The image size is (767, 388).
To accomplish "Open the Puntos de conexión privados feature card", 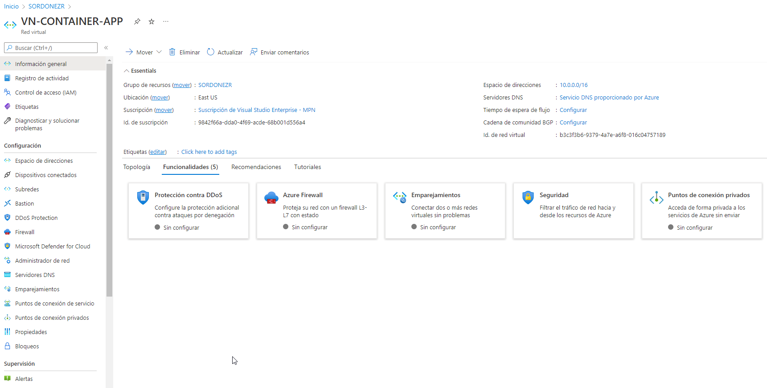I will pos(702,211).
